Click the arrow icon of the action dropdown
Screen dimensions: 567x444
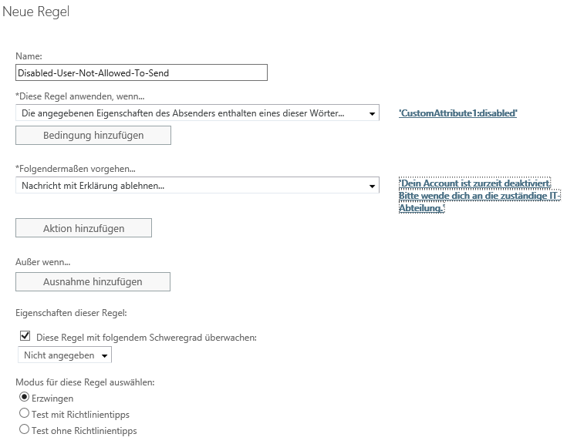click(x=372, y=187)
